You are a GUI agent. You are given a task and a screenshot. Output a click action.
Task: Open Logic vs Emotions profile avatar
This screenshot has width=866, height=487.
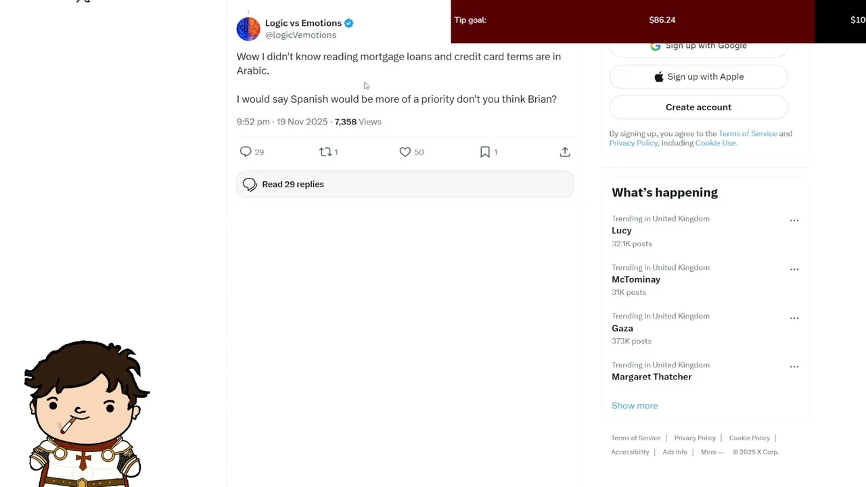coord(248,29)
